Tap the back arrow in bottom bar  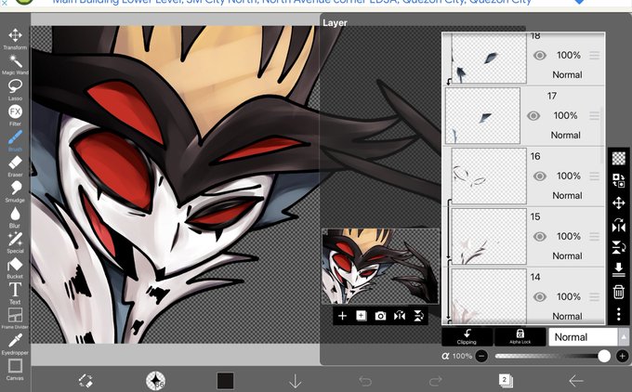[x=575, y=381]
